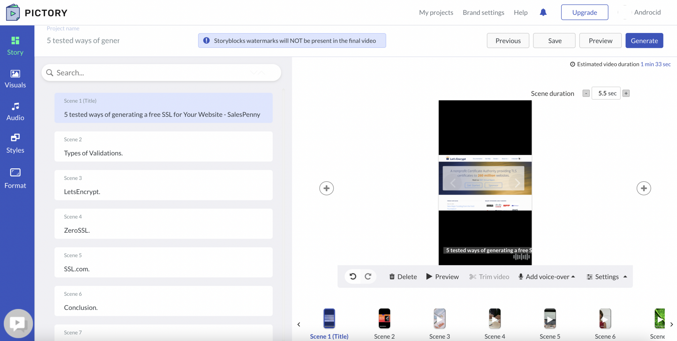Open the chat support bubble

18,324
